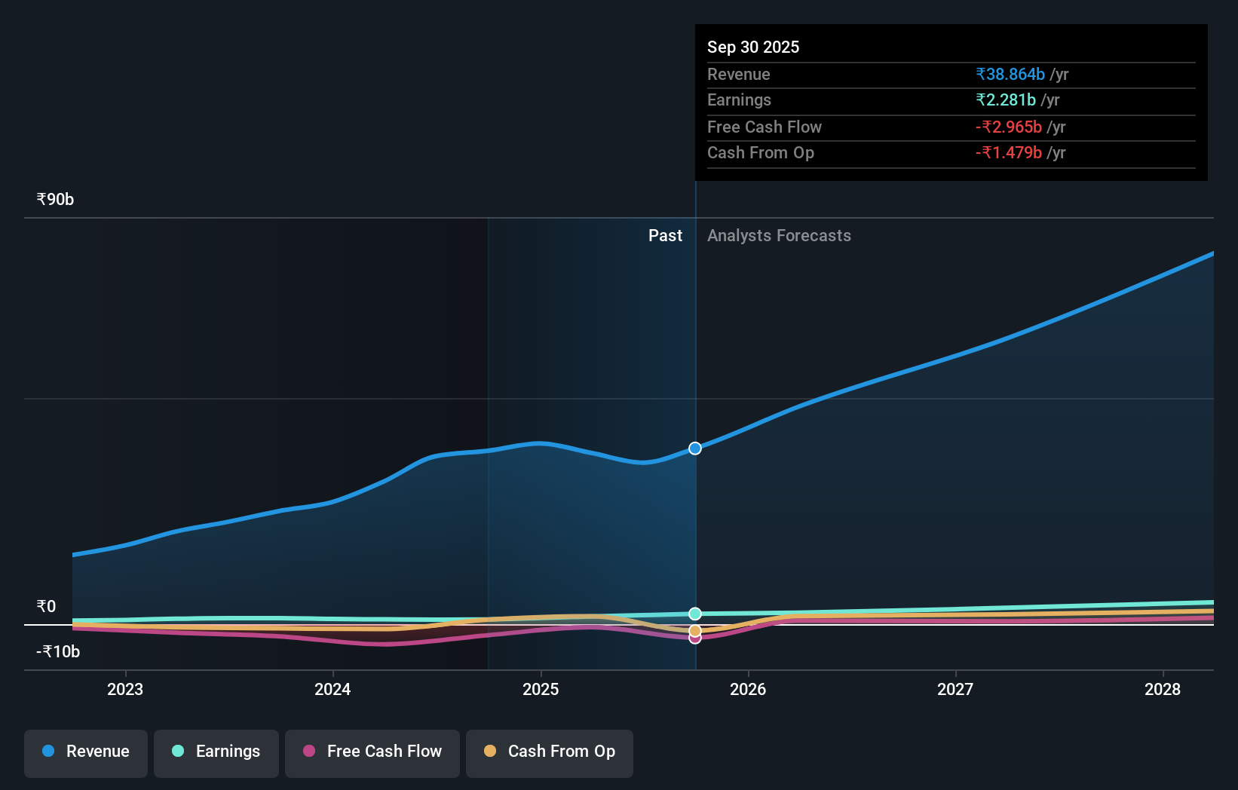Click the 2026 label on the x-axis
Image resolution: width=1238 pixels, height=790 pixels.
click(747, 688)
